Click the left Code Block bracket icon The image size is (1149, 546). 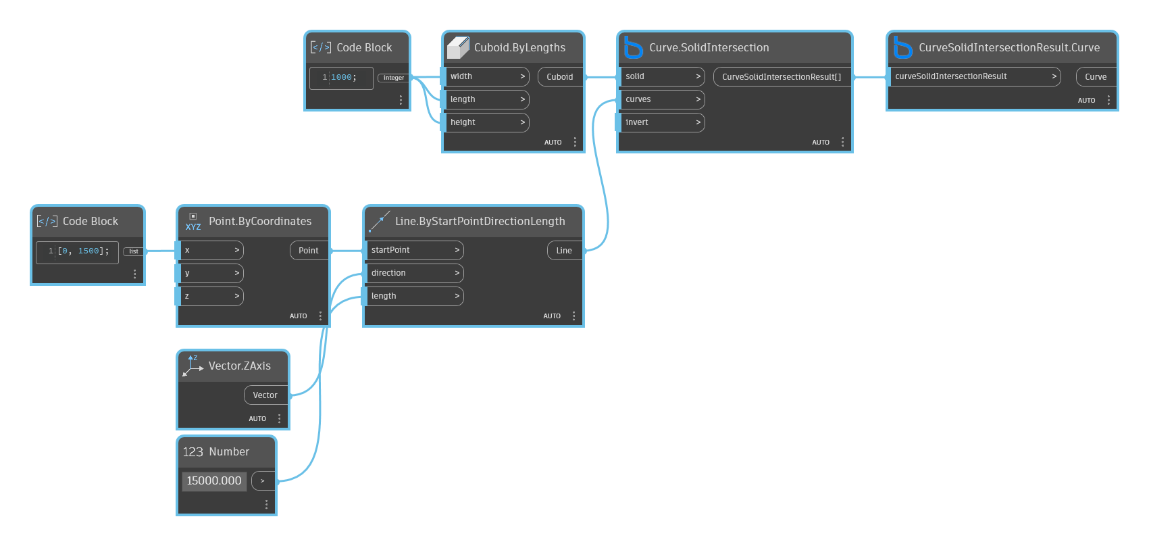point(47,221)
